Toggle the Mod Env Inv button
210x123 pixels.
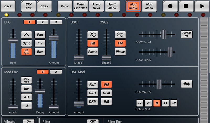(x=27, y=88)
